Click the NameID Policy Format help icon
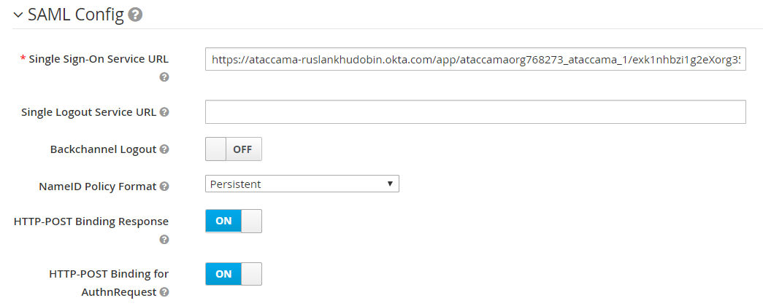Viewport: 763px width, 306px height. tap(164, 187)
